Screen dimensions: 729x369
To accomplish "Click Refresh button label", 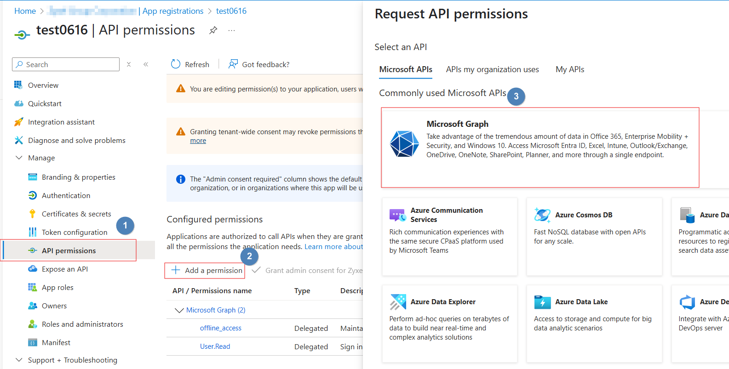I will point(197,64).
